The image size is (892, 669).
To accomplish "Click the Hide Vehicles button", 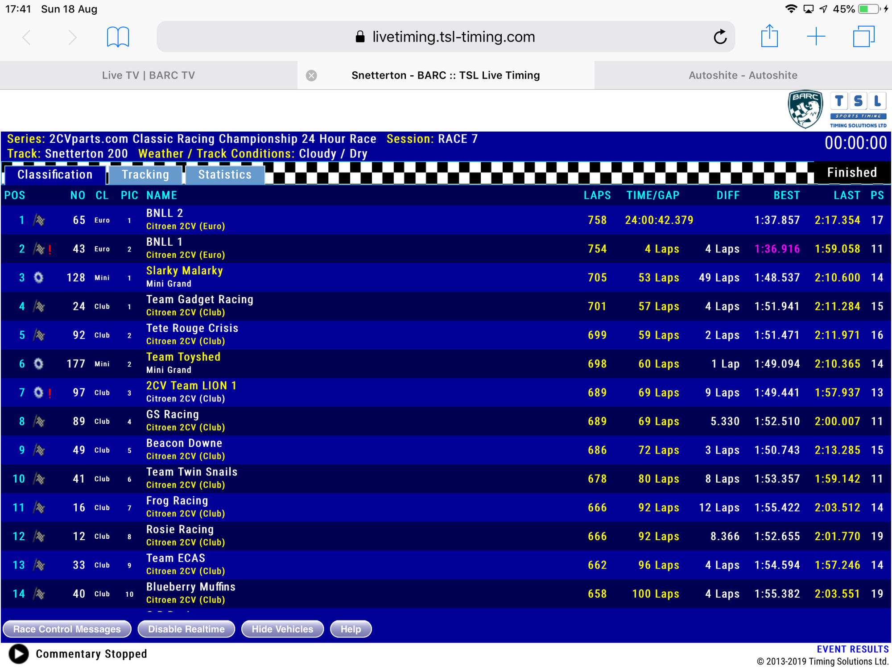I will 282,629.
